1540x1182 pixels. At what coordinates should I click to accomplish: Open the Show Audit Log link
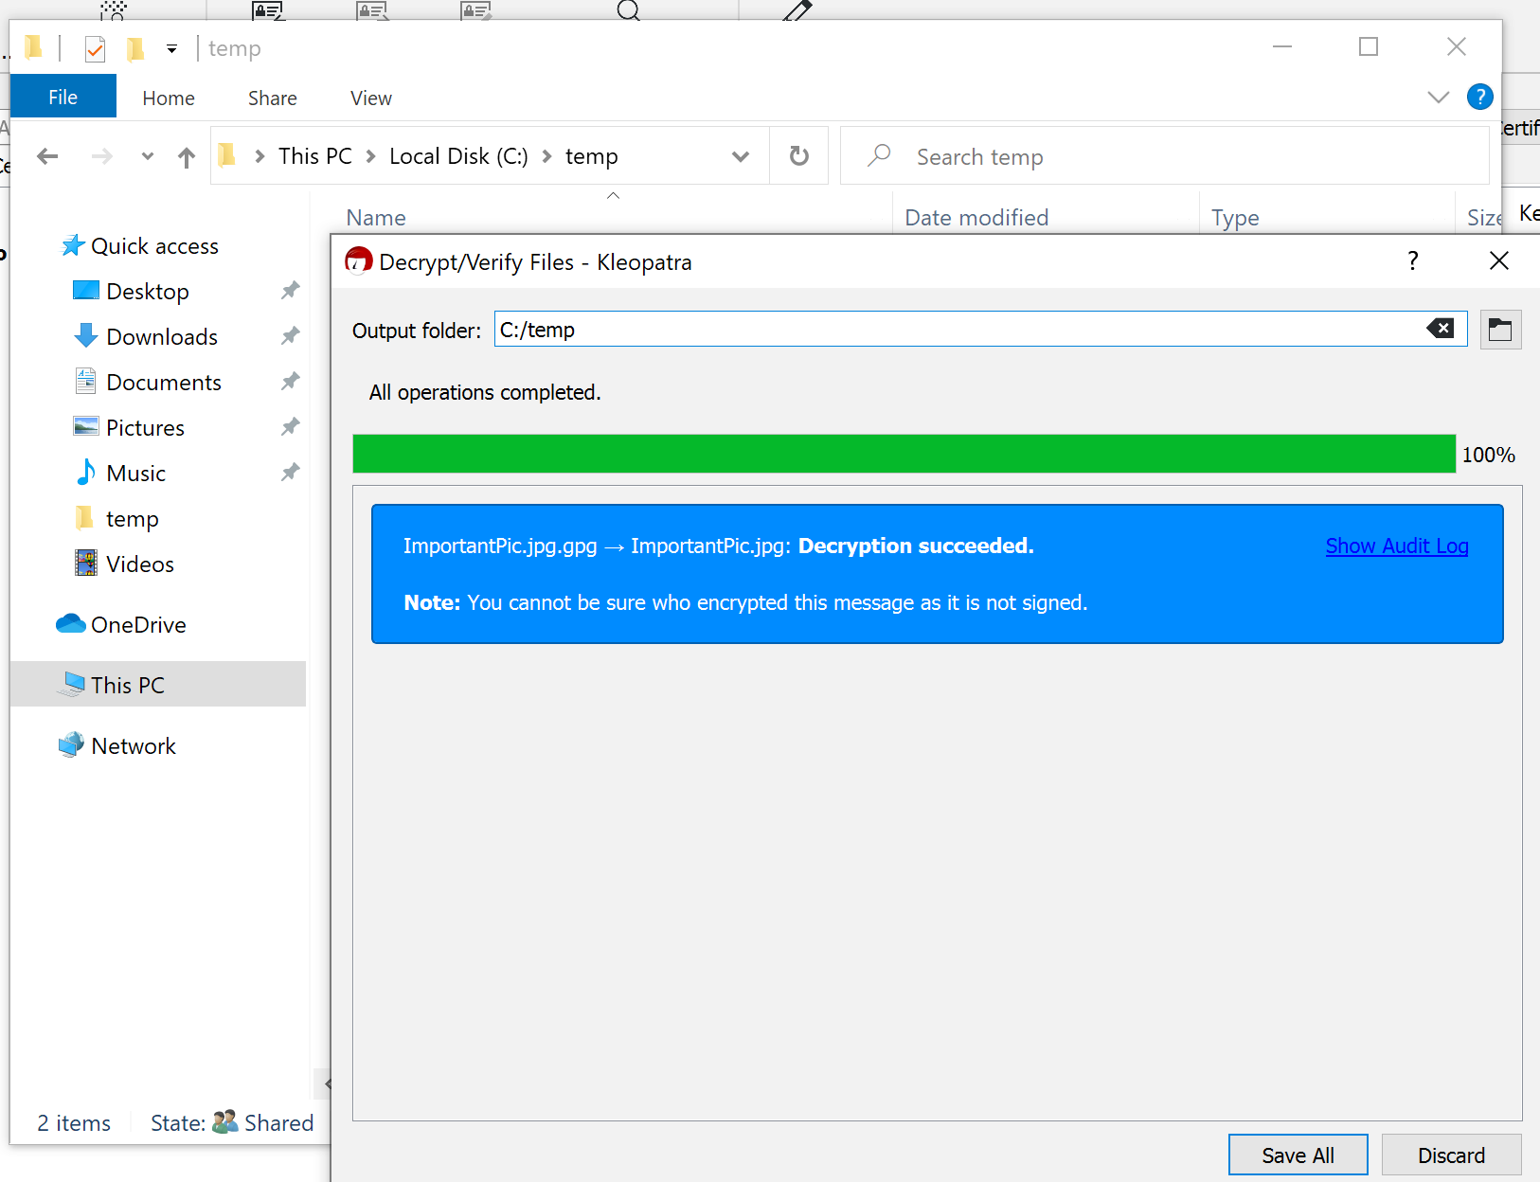pos(1397,546)
